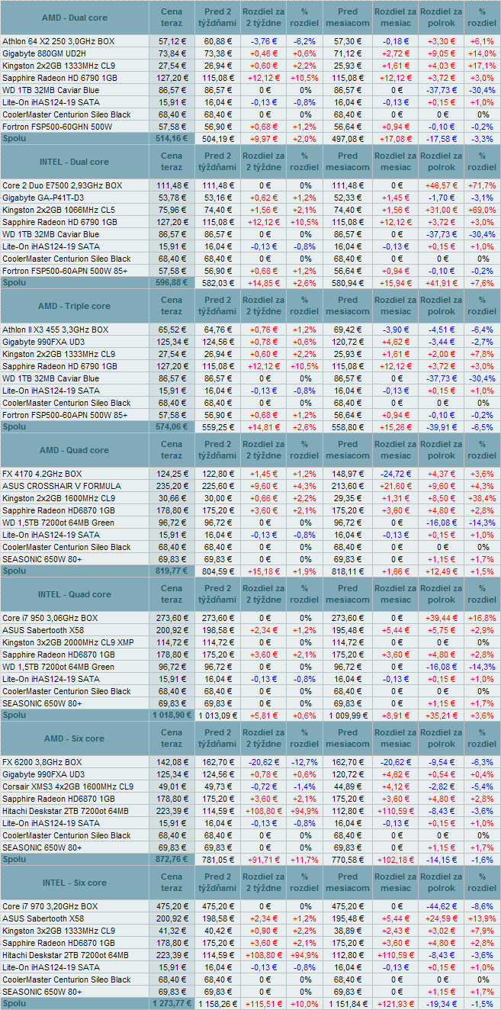Viewport: 501px width, 1010px height.
Task: Click 'Core i7 970 3,20GHz BOX' row name
Action: pos(50,906)
